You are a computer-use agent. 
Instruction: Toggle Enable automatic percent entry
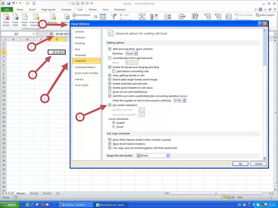click(x=110, y=84)
